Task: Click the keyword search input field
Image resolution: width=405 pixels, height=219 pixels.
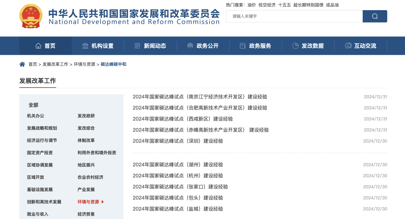Action: (x=292, y=16)
